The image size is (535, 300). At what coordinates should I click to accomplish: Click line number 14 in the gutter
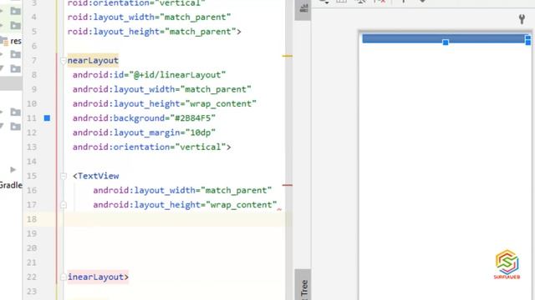(32, 161)
